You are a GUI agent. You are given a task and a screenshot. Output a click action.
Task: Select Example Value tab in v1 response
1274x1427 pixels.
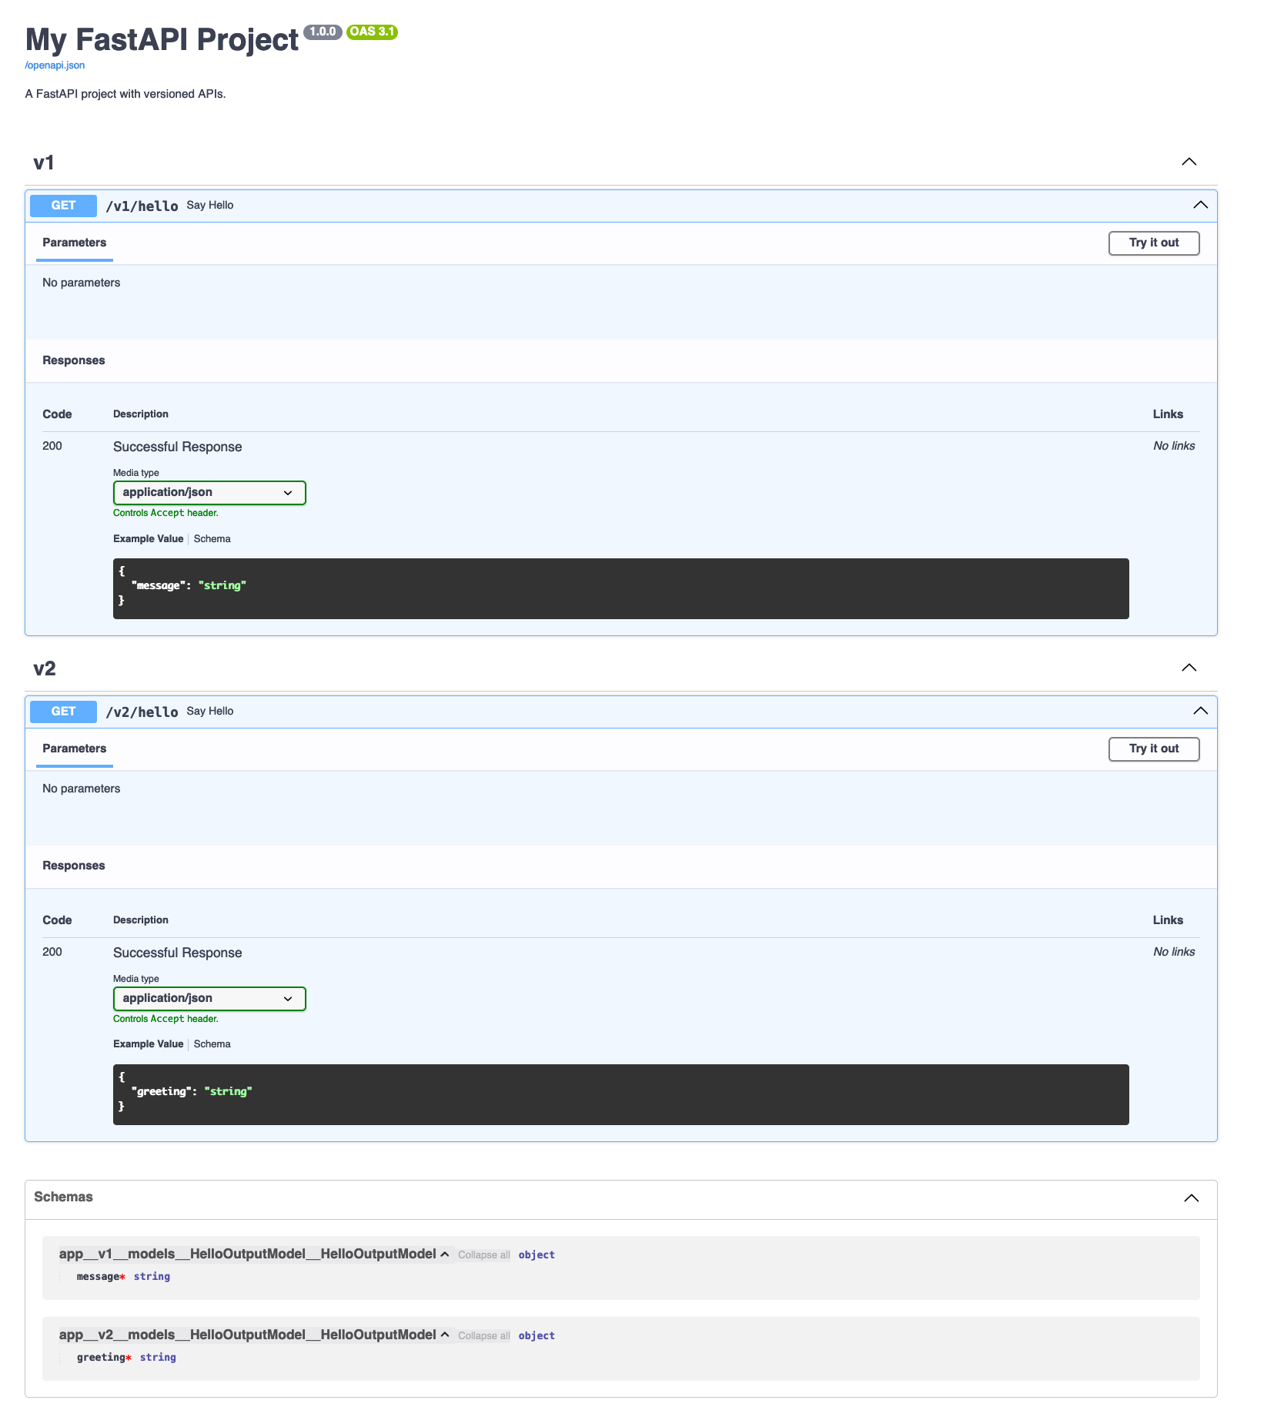[148, 539]
